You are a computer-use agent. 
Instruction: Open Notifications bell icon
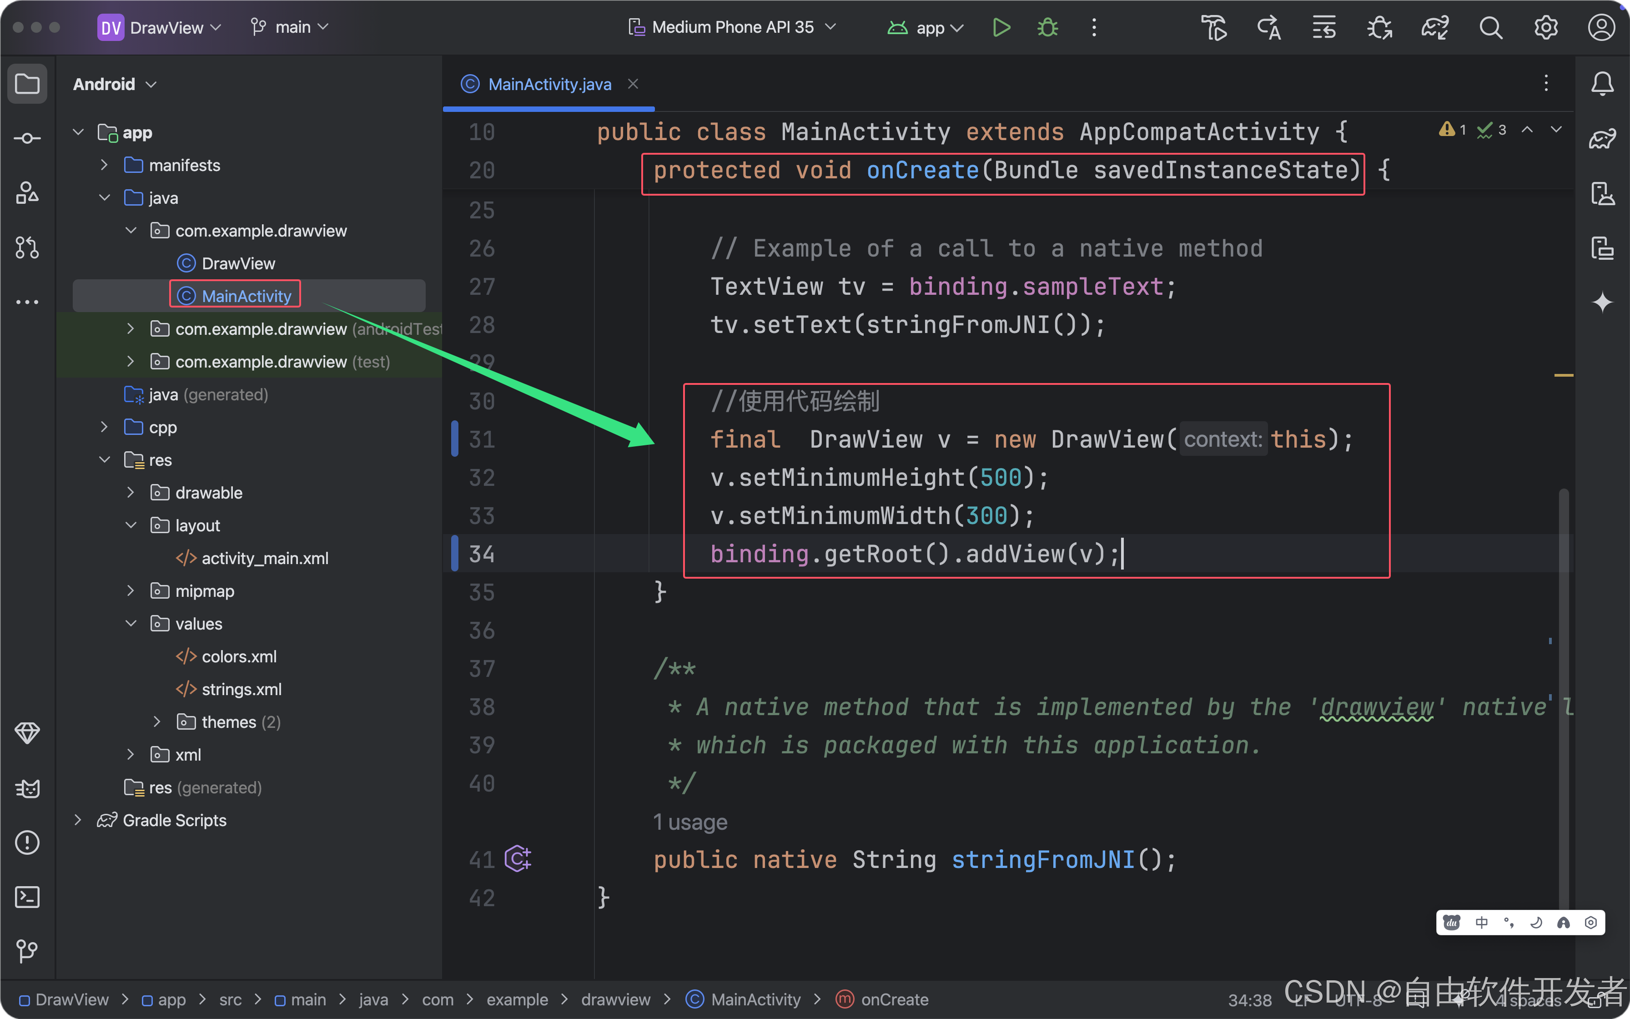(x=1602, y=84)
